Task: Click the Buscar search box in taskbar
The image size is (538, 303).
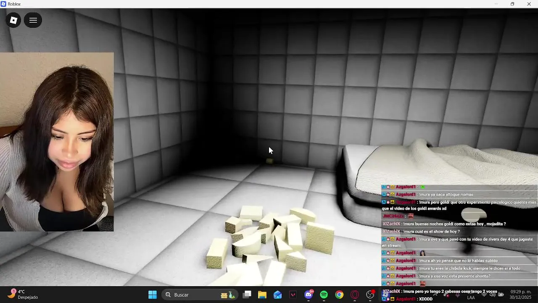Action: click(200, 295)
